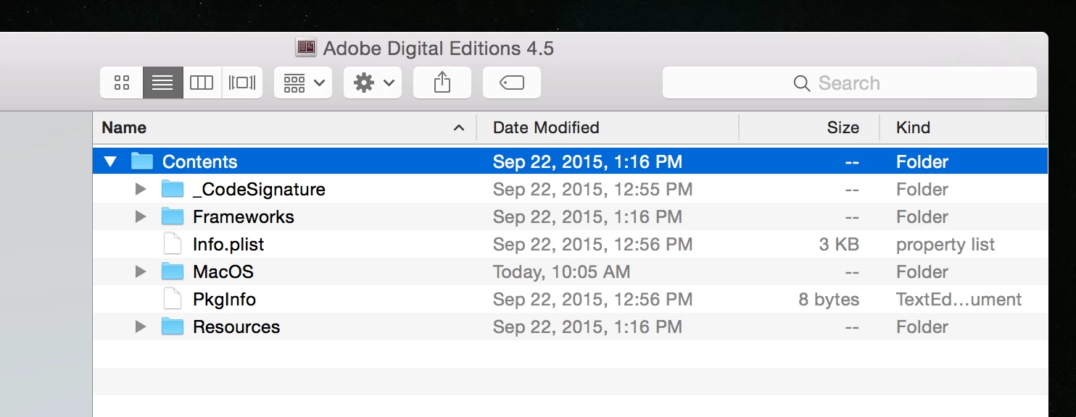The width and height of the screenshot is (1076, 417).
Task: Select the Contents row name
Action: tap(200, 162)
